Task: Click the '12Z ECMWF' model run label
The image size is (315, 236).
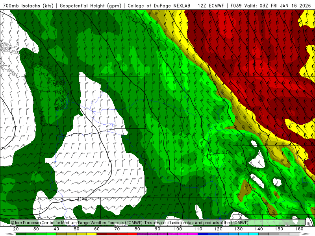Action: (211, 6)
